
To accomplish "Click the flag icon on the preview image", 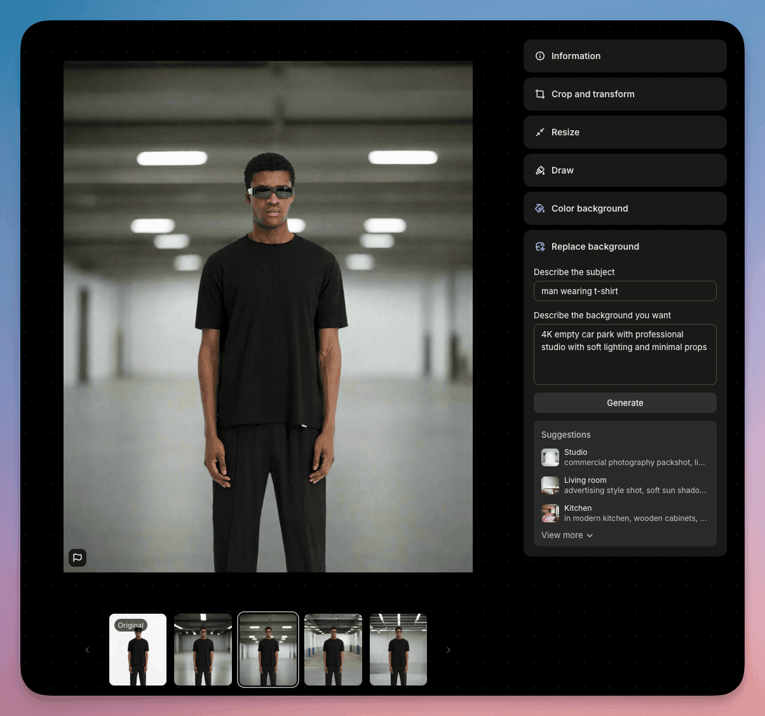I will click(78, 558).
